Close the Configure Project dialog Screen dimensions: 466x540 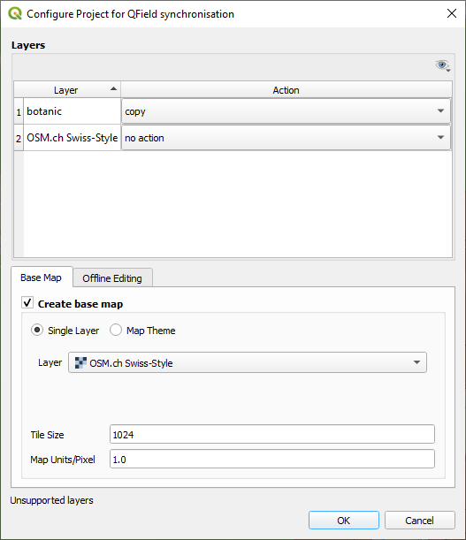(x=452, y=13)
